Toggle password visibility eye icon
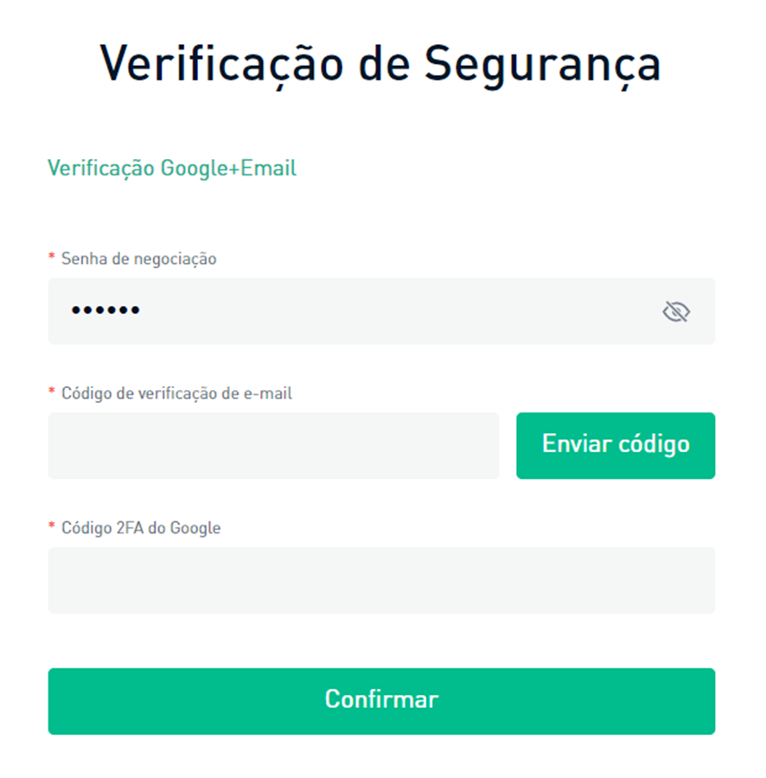The height and width of the screenshot is (778, 766). 675,311
